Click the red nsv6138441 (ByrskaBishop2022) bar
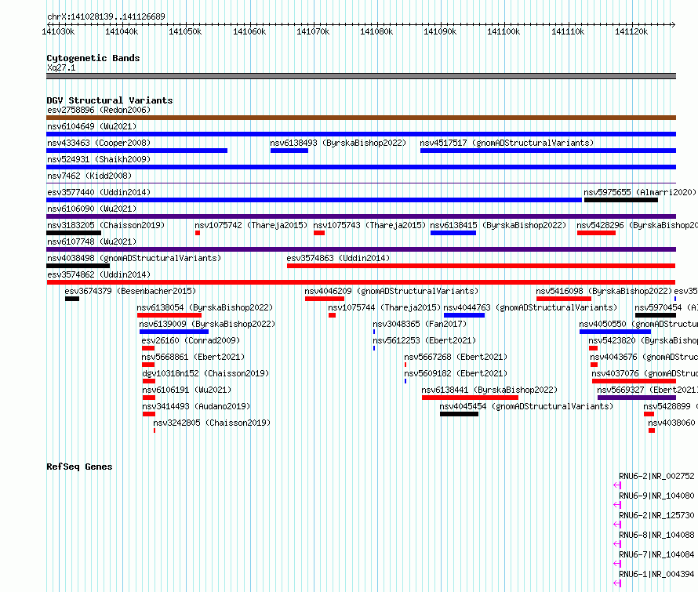The width and height of the screenshot is (698, 592). click(x=470, y=398)
